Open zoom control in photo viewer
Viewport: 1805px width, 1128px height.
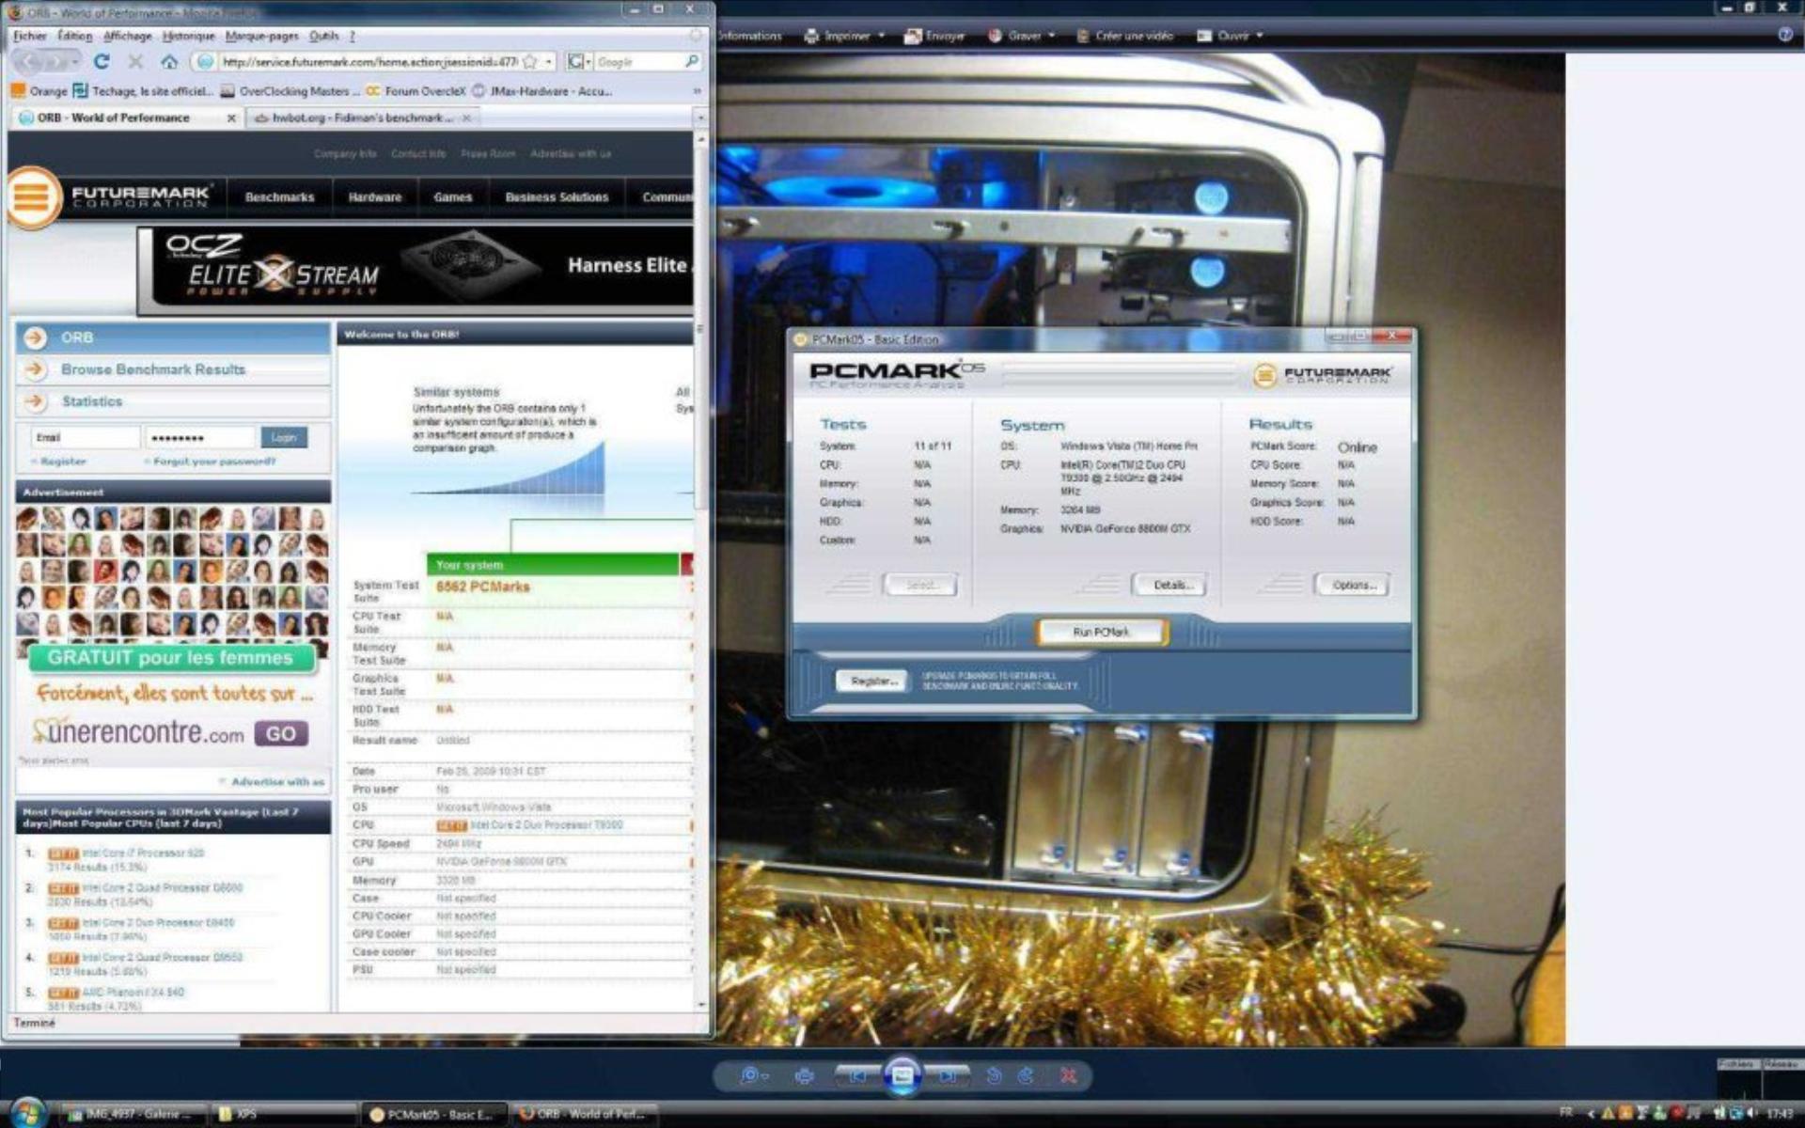[x=753, y=1075]
